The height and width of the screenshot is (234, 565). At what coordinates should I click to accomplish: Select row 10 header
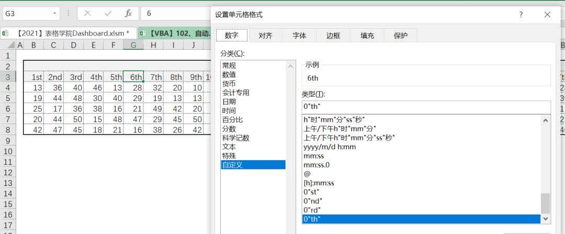click(x=8, y=151)
